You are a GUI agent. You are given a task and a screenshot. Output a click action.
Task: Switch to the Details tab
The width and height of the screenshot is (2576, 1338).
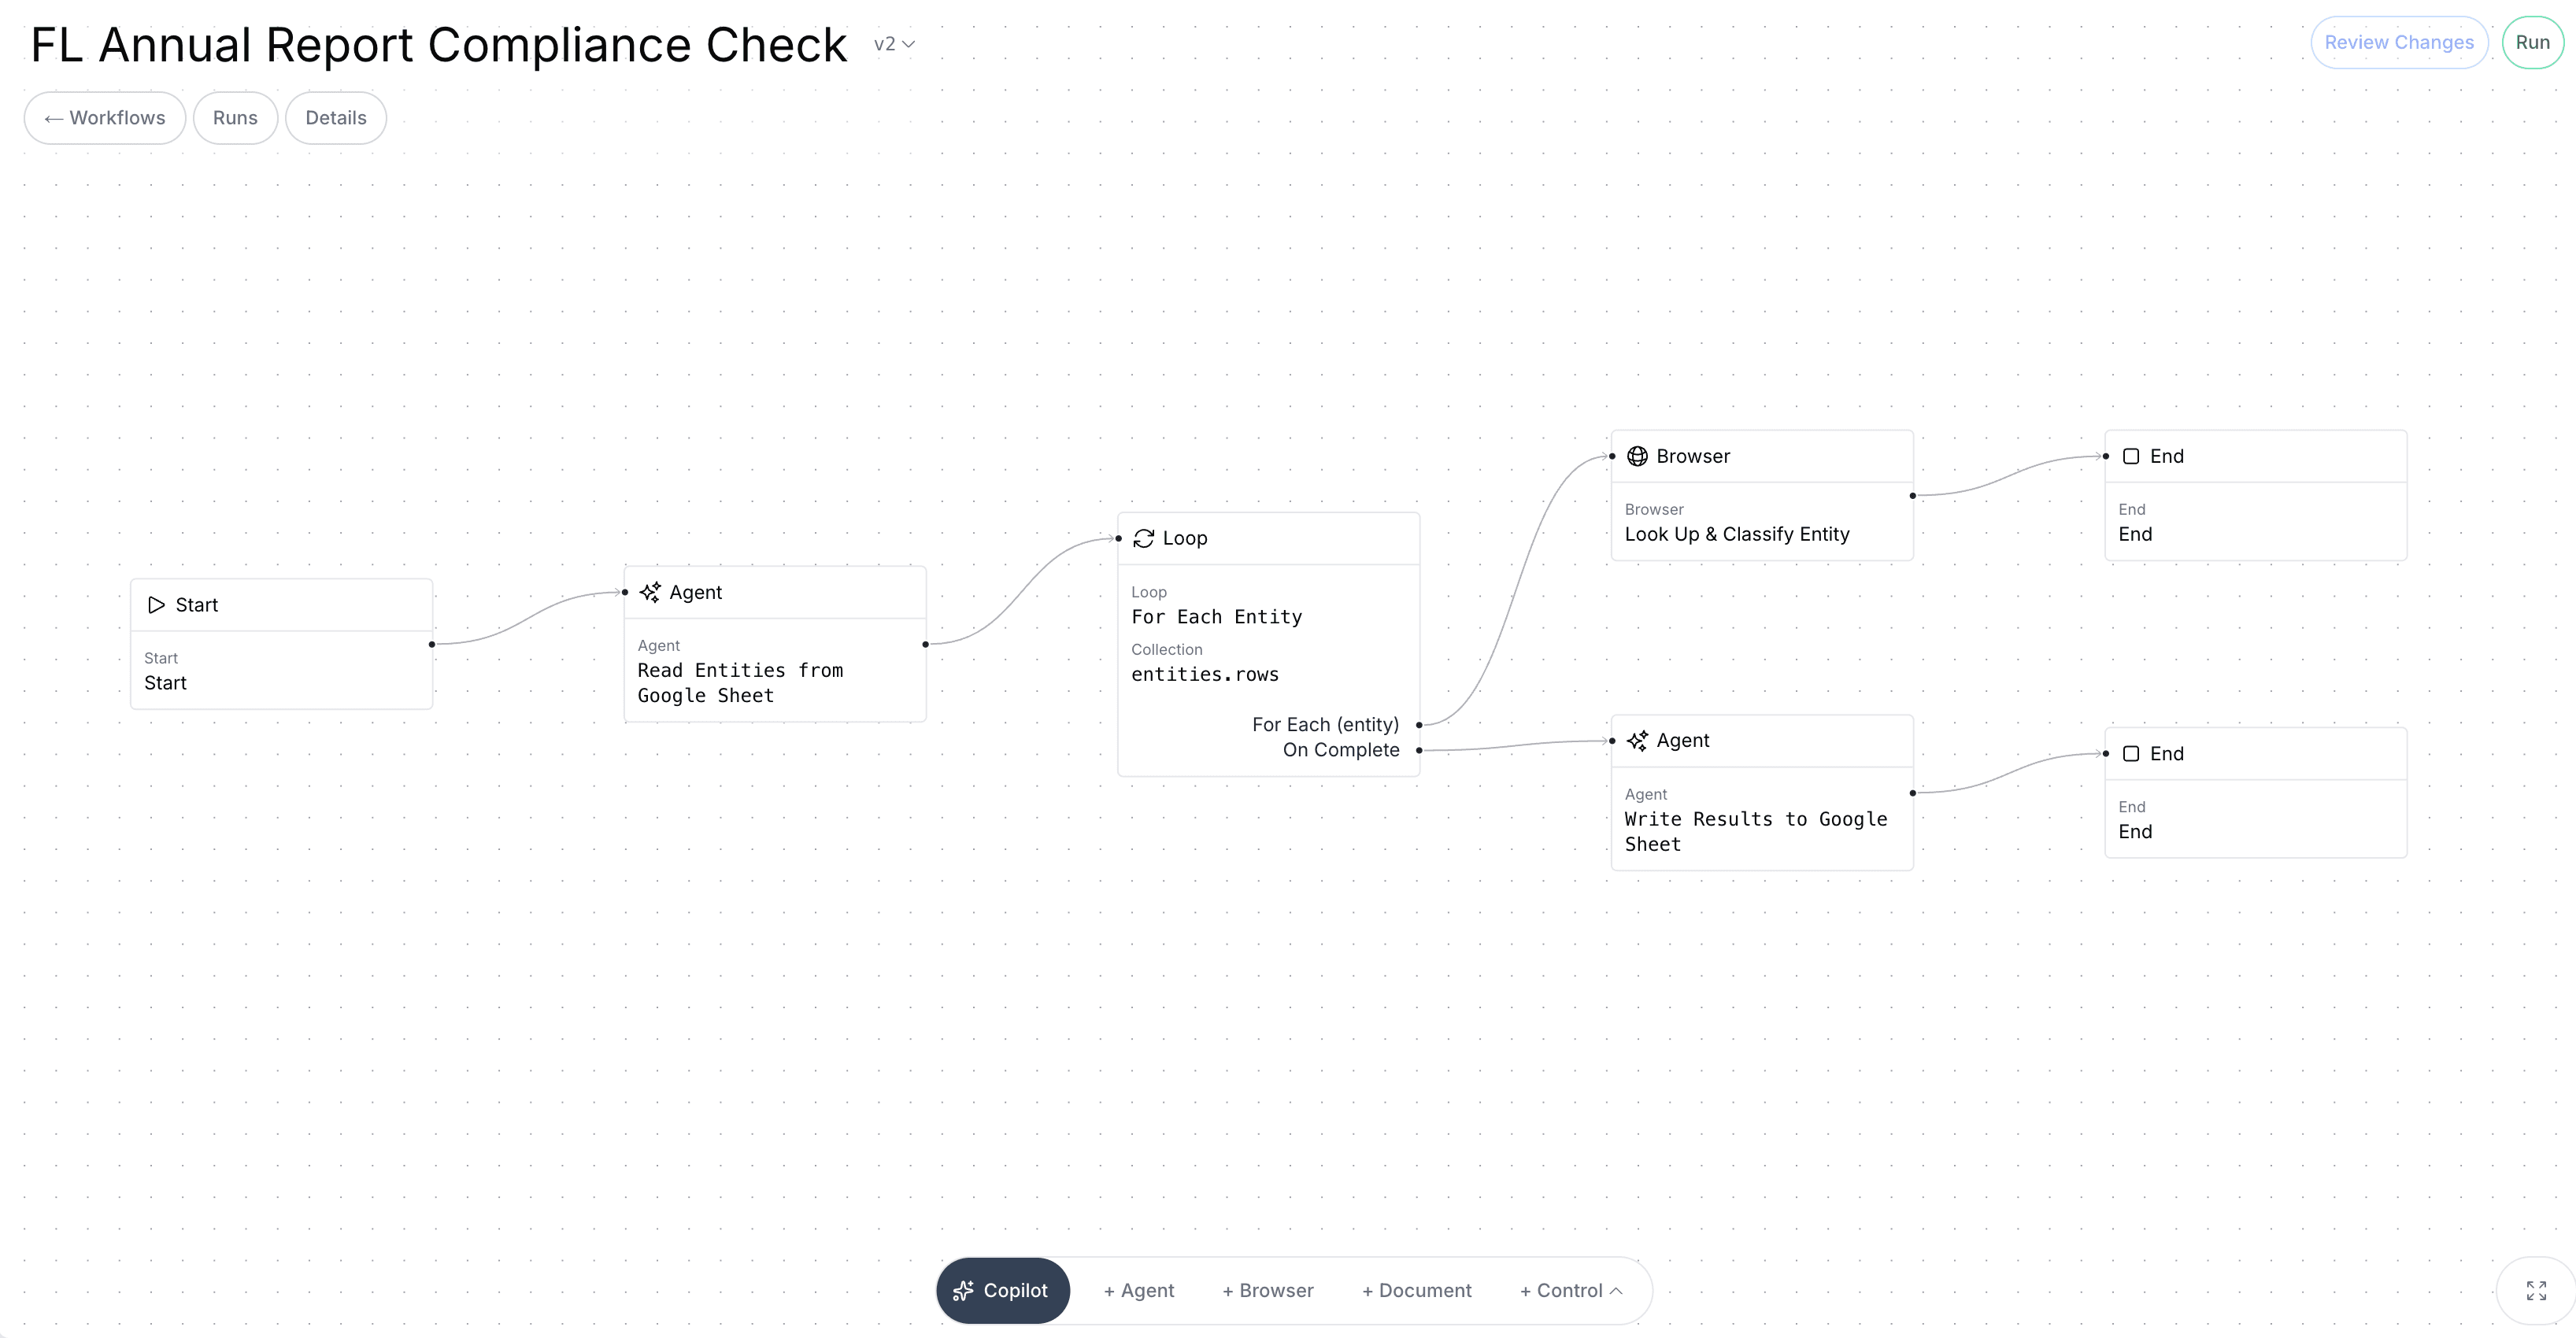click(335, 118)
